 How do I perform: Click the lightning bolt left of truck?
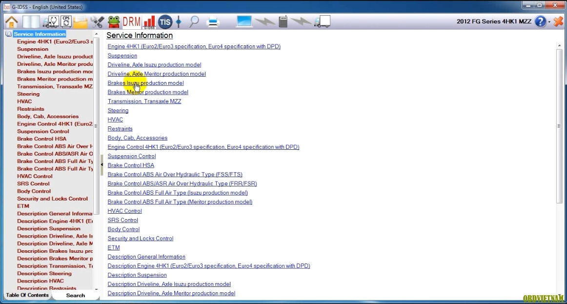[301, 21]
